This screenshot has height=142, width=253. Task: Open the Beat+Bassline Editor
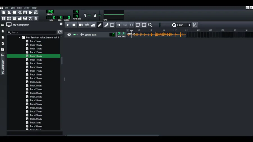point(9,18)
